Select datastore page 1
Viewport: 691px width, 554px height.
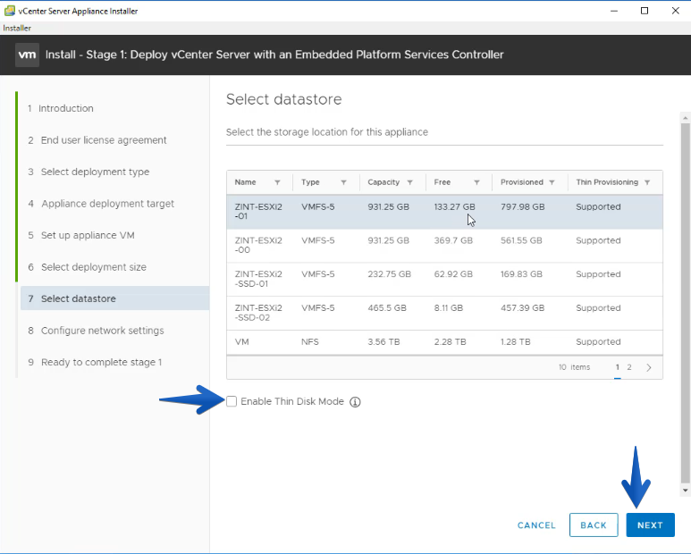point(618,367)
